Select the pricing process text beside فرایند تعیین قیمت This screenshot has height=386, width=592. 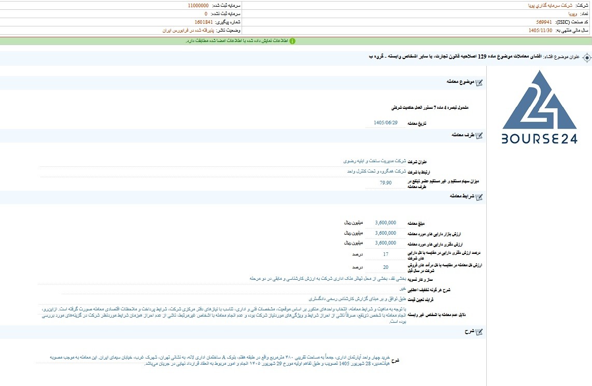357,299
